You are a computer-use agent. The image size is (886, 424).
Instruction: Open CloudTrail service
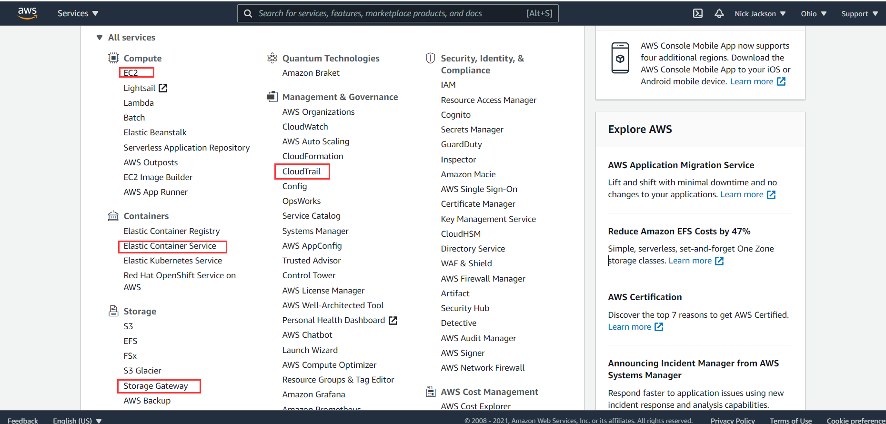(302, 172)
